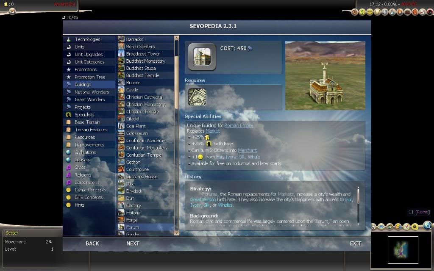The image size is (434, 271).
Task: Click the Forum 3D preview image
Action: click(325, 75)
